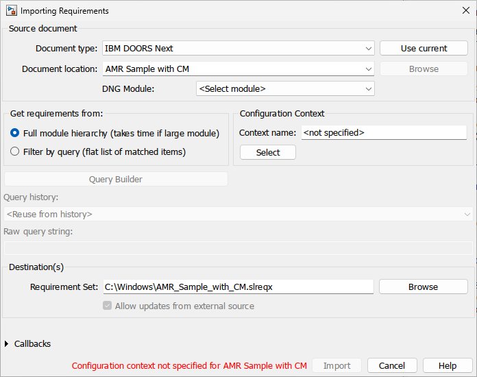Open the Document location dropdown
477x377 pixels.
point(238,69)
